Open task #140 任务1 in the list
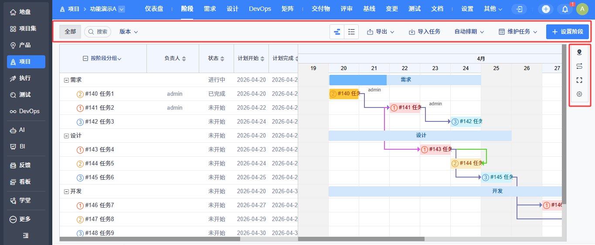The width and height of the screenshot is (595, 245). pos(99,94)
